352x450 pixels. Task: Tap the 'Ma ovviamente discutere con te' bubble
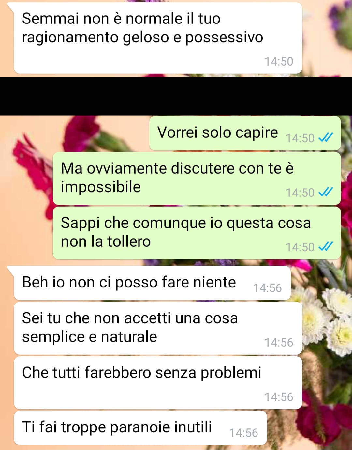tap(197, 178)
